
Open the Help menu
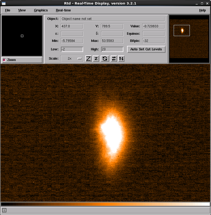pyautogui.click(x=202, y=10)
